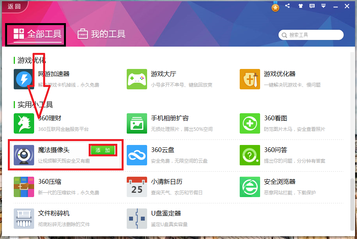Click the 网游加速器 title text
The width and height of the screenshot is (357, 239).
[54, 74]
